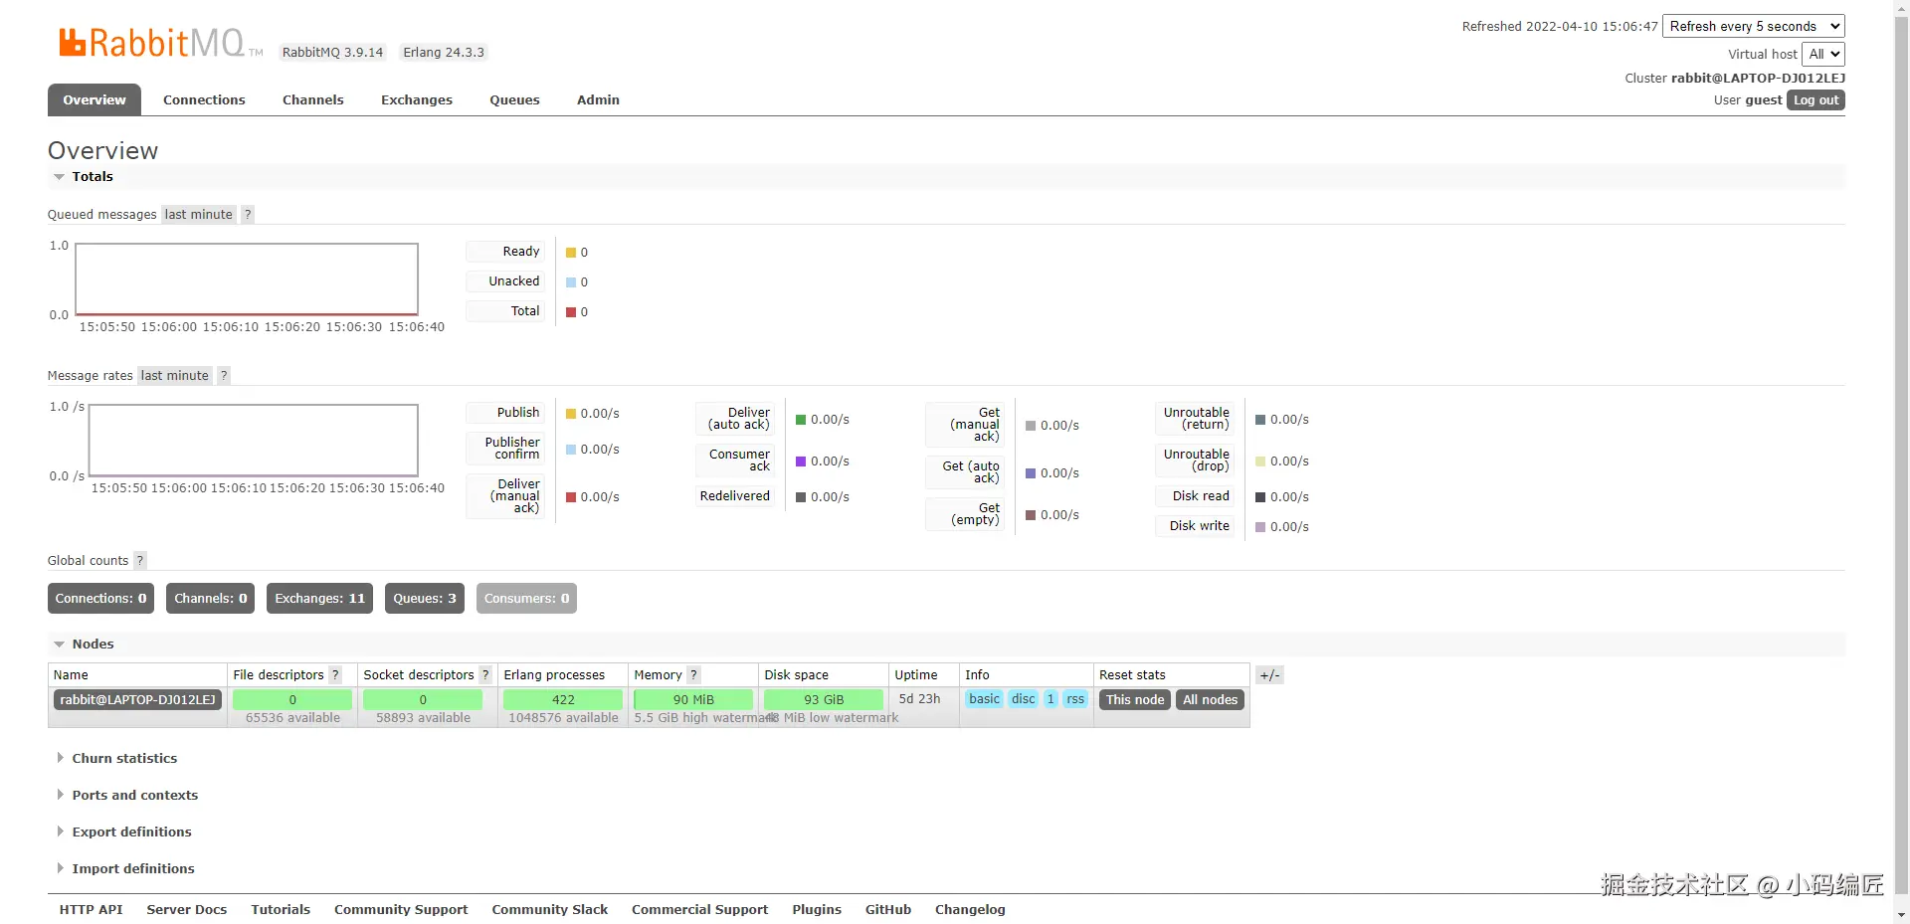The height and width of the screenshot is (924, 1910).
Task: Open the GitHub footer link
Action: pyautogui.click(x=888, y=910)
